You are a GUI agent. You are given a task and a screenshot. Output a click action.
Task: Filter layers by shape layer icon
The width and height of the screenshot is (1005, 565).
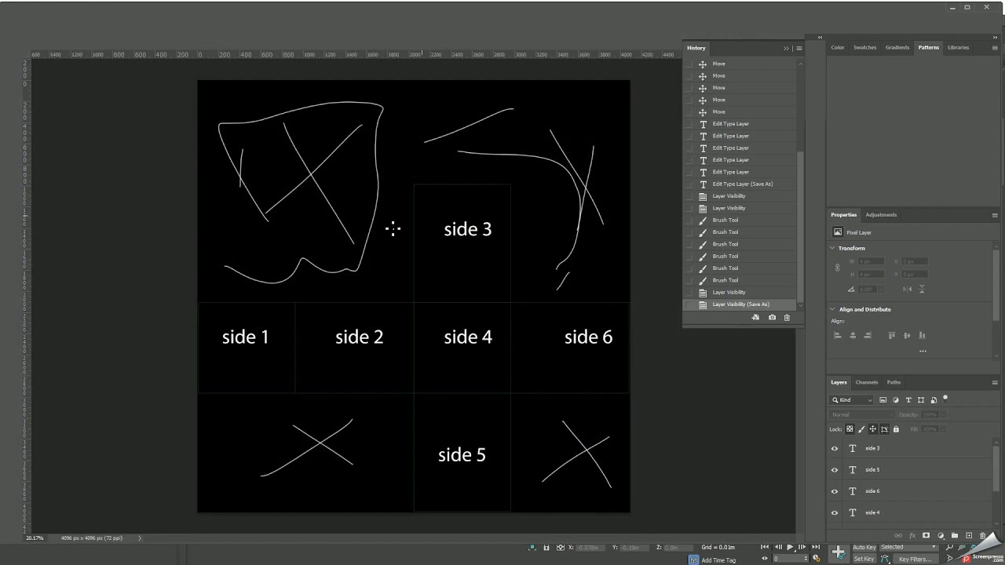pos(921,400)
